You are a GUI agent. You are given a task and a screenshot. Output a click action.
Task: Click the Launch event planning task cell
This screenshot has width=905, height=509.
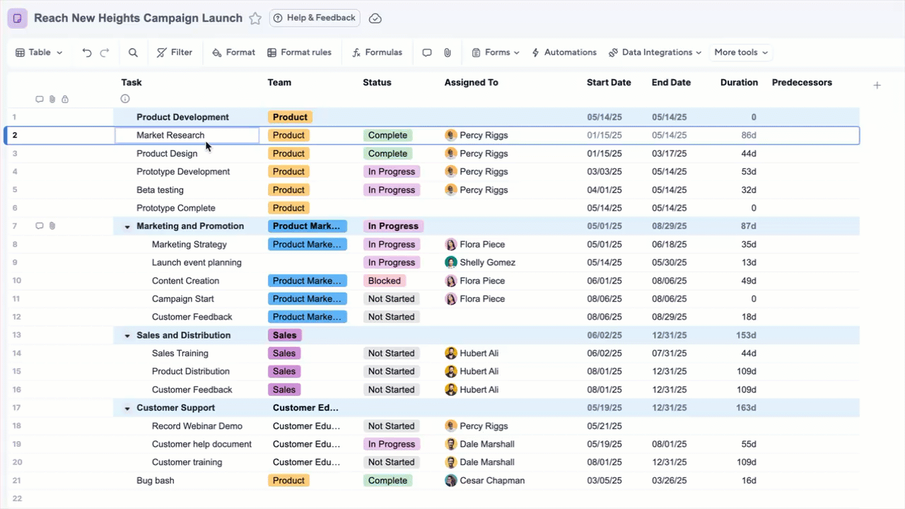click(187, 262)
